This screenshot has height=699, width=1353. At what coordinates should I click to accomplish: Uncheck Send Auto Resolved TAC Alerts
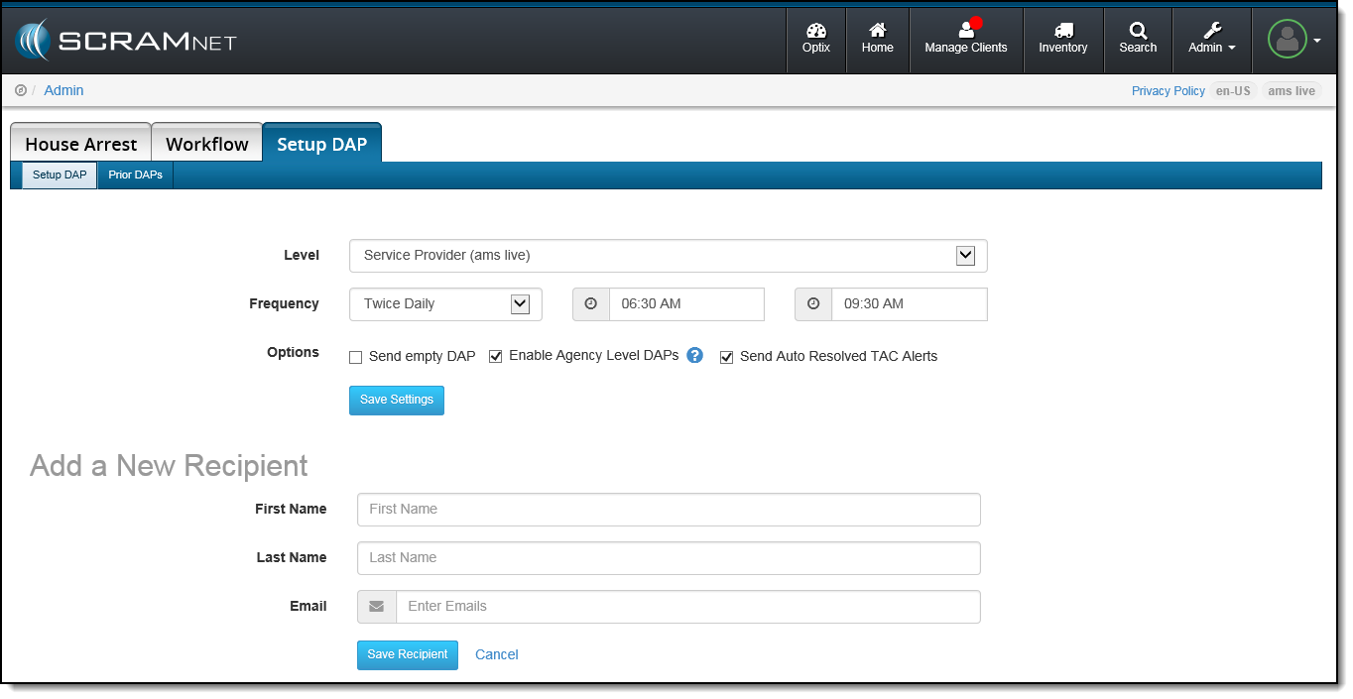click(x=726, y=357)
